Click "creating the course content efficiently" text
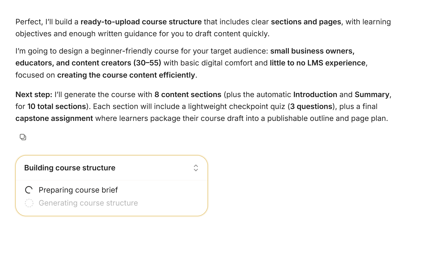Image resolution: width=427 pixels, height=271 pixels. click(x=126, y=75)
